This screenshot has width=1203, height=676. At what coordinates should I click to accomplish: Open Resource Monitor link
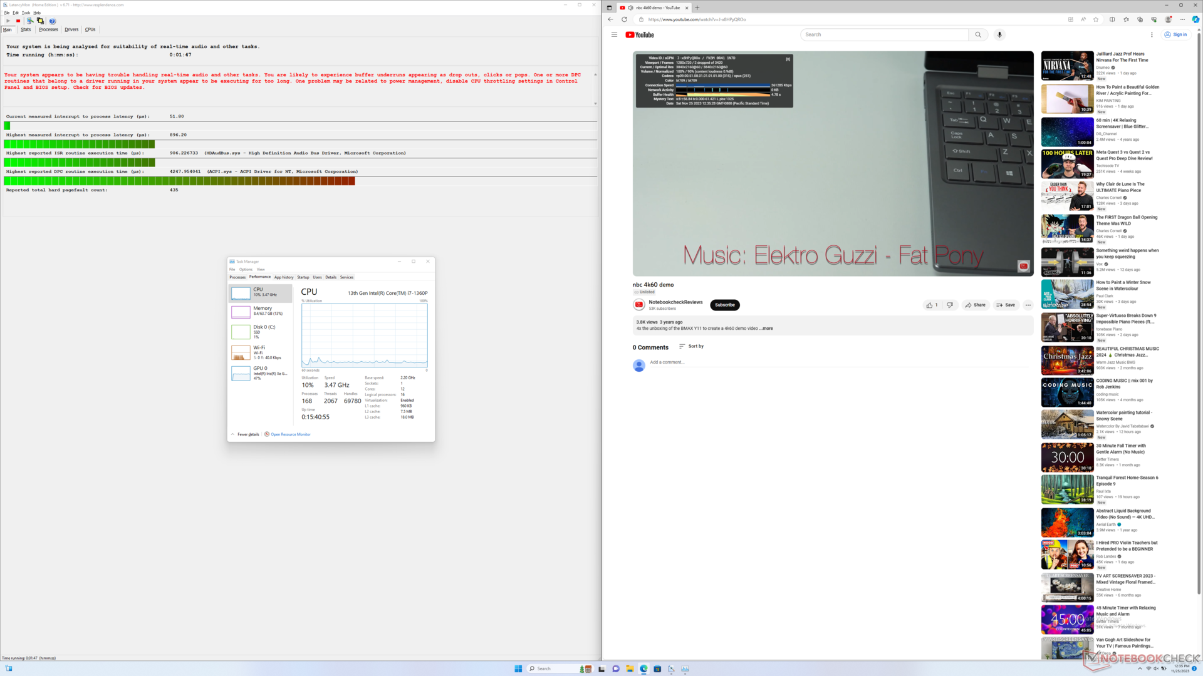[x=290, y=434]
